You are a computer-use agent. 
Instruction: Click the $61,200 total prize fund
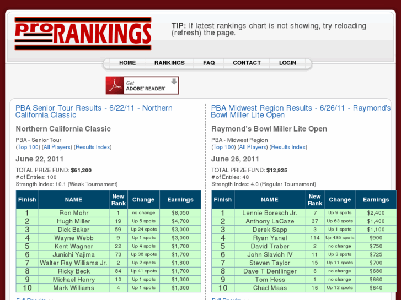81,170
